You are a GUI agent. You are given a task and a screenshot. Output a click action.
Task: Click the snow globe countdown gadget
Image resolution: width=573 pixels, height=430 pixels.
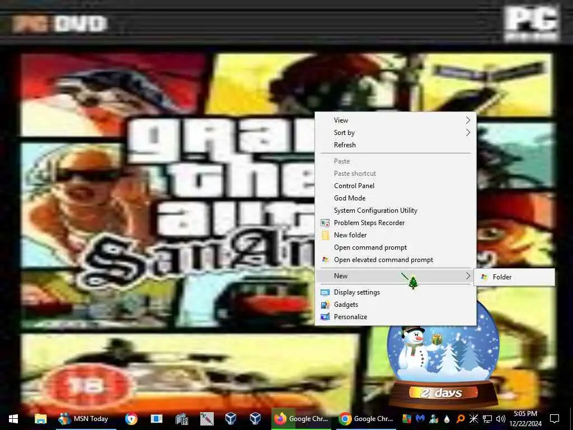point(443,354)
